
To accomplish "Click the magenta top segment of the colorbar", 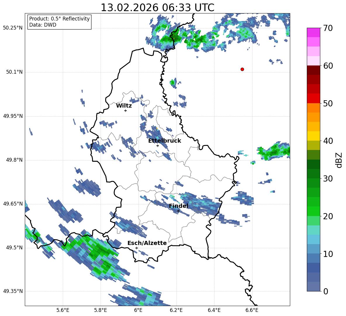I will [x=313, y=32].
